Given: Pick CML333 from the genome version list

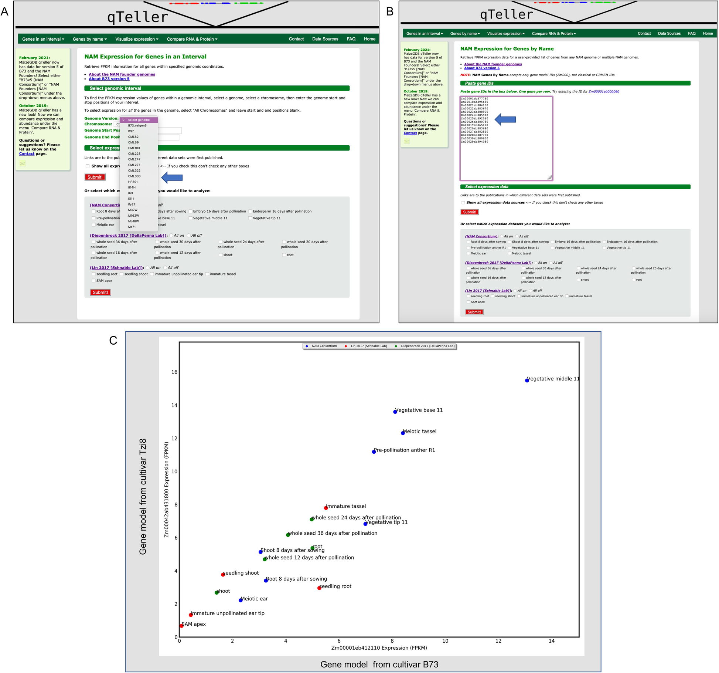Looking at the screenshot, I should 139,176.
